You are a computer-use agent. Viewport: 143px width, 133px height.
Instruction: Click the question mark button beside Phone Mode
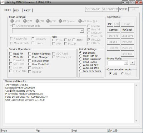pos(132,63)
